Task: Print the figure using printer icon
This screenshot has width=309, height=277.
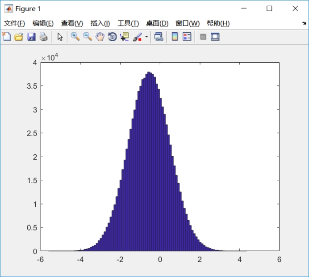Action: pos(43,37)
